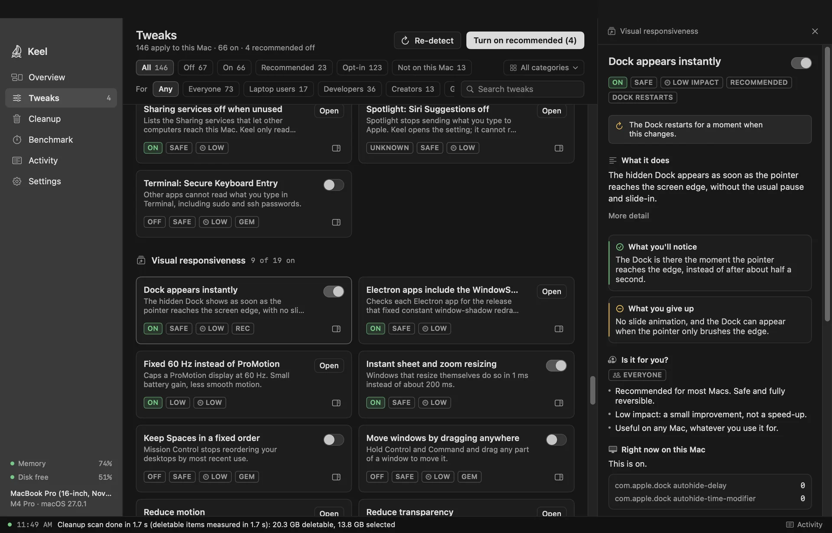
Task: Open detail panel icon for Dock appears instantly card
Action: 336,328
